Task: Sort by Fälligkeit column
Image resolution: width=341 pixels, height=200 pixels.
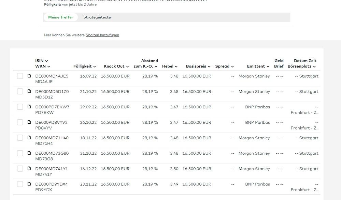Action: coord(85,66)
